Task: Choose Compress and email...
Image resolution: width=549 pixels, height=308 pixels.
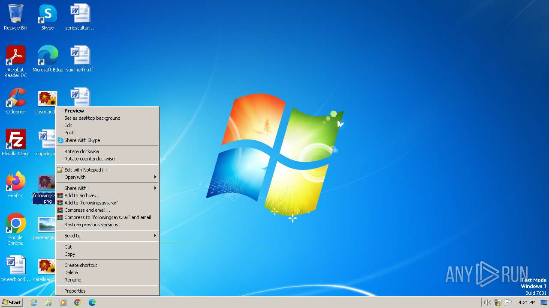Action: click(x=107, y=210)
